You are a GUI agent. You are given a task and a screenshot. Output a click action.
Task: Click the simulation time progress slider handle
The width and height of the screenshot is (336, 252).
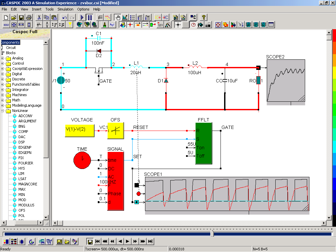[212, 233]
